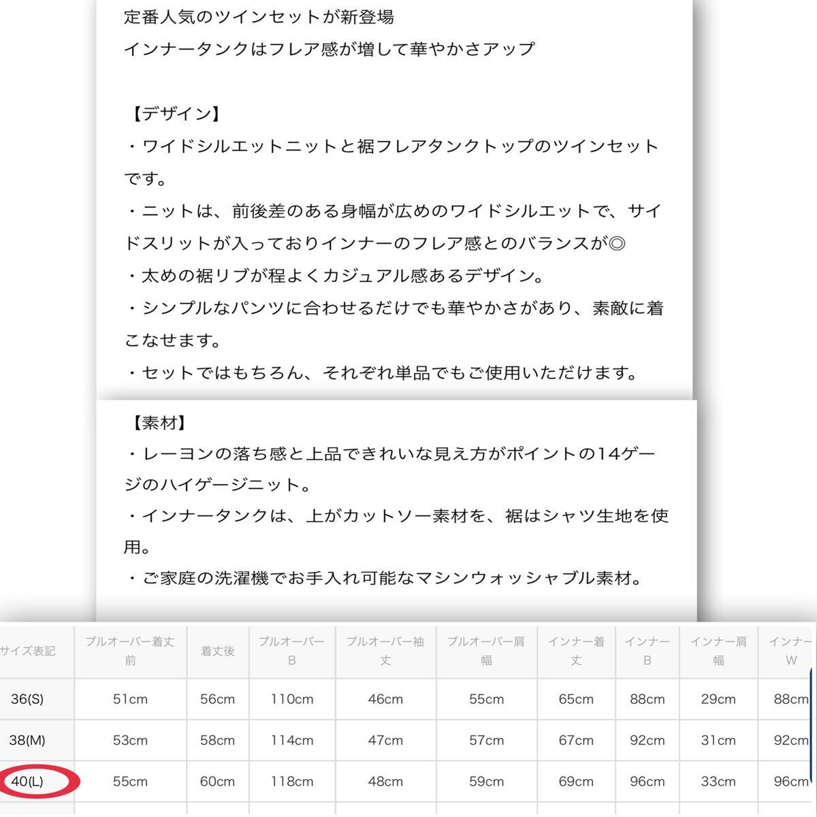The height and width of the screenshot is (817, 817).
Task: Click 53cm in the 38(M) row
Action: coord(130,740)
